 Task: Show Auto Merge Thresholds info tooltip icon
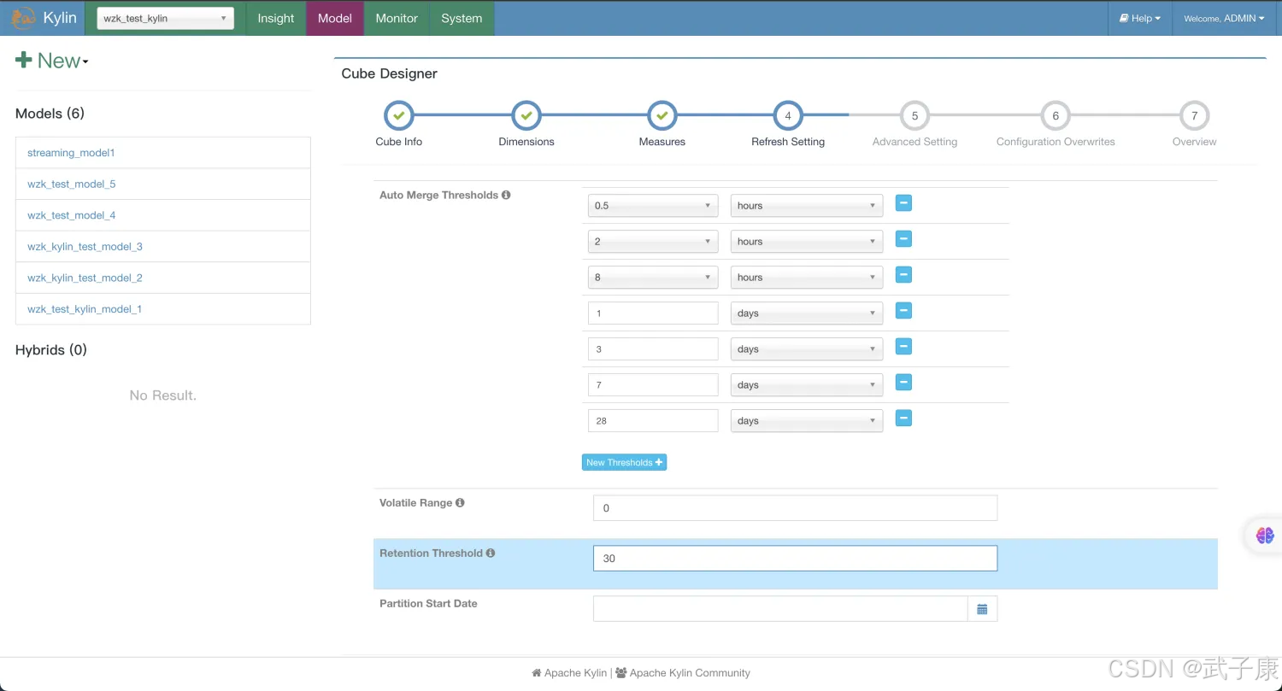coord(506,196)
